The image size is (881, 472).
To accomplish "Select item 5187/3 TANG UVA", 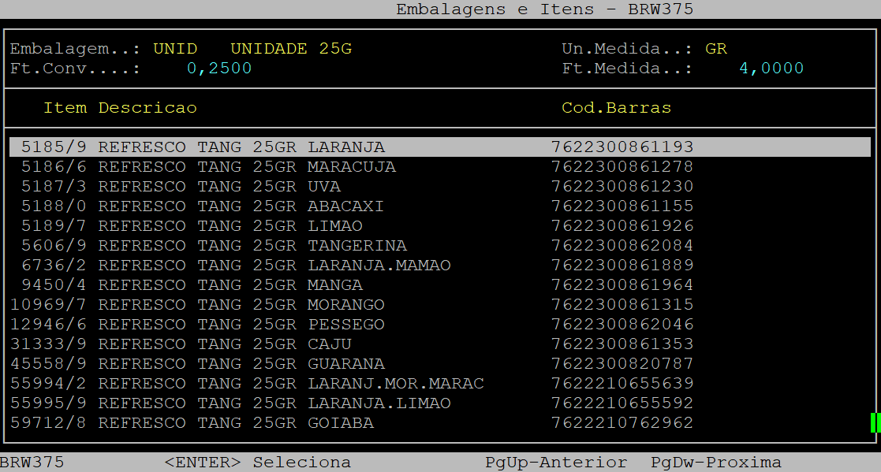I will click(440, 186).
